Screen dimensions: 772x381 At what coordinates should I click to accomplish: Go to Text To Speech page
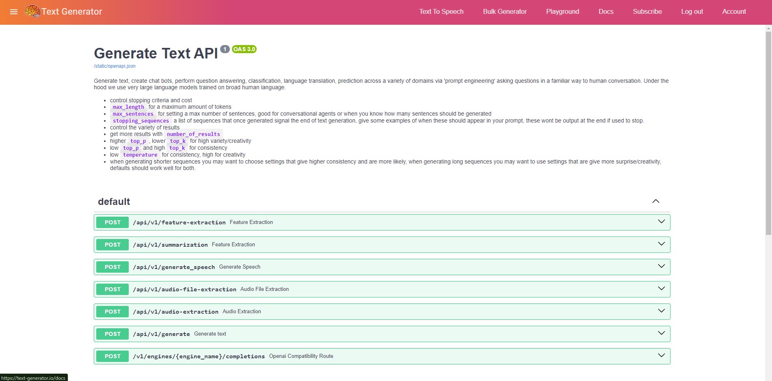click(x=441, y=12)
